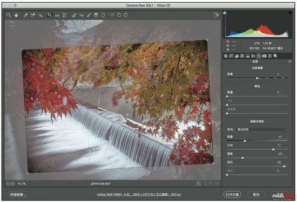
Task: Click the vignette feather value 95
Action: click(x=279, y=162)
